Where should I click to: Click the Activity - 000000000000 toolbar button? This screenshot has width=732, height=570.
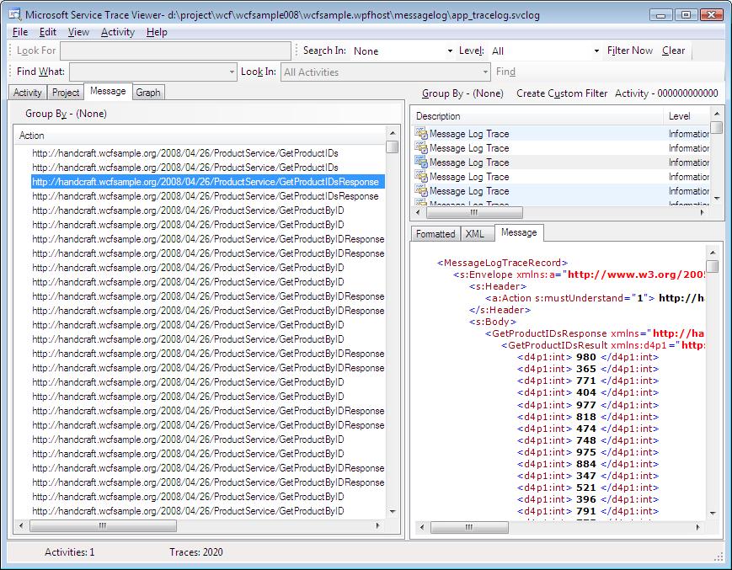tap(666, 93)
